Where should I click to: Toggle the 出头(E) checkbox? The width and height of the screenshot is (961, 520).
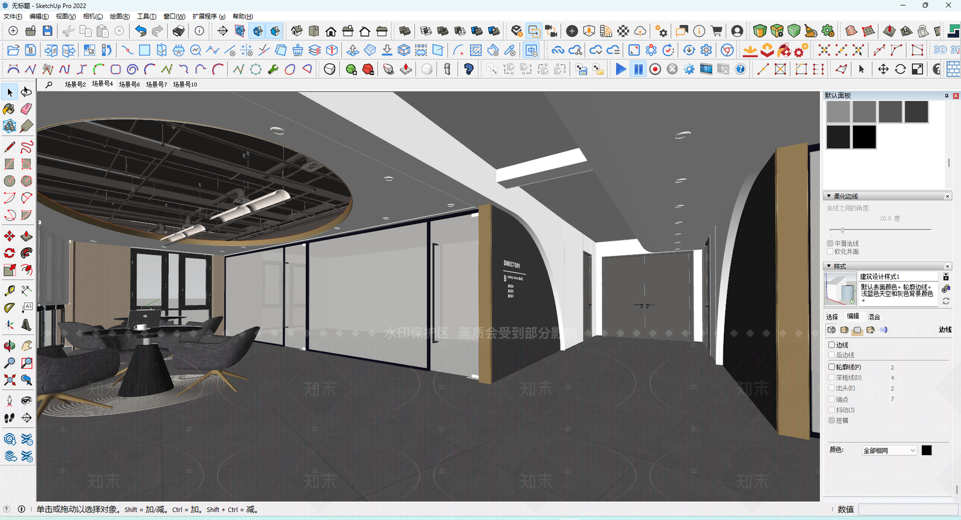(x=832, y=388)
